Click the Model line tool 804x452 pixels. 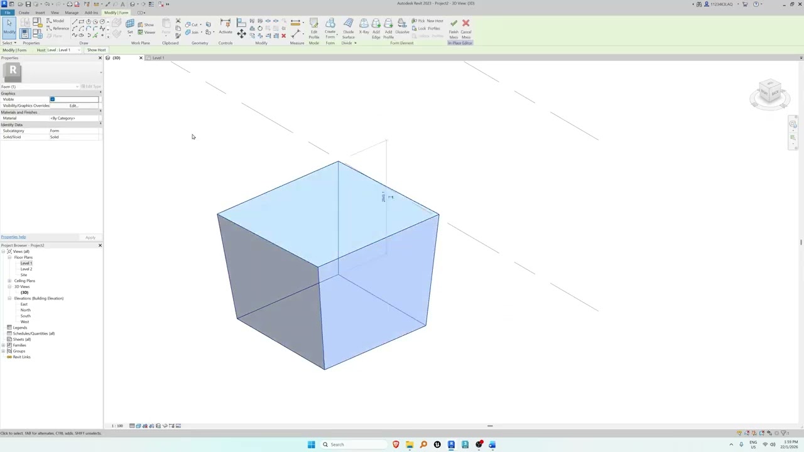coord(55,21)
